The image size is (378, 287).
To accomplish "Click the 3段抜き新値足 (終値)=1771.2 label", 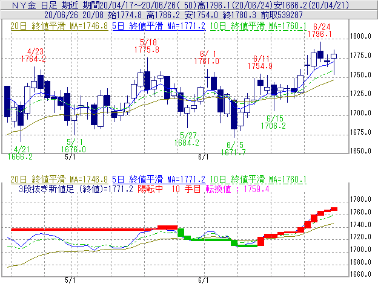I will (76, 189).
